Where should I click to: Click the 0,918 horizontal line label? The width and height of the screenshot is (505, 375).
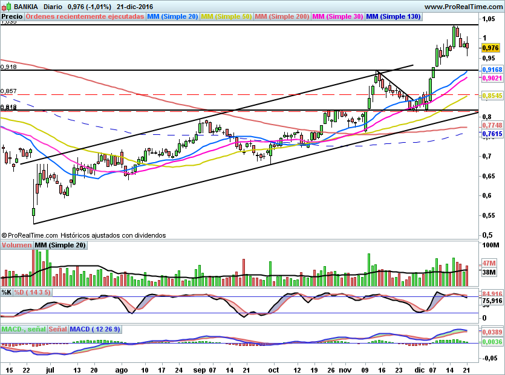pyautogui.click(x=8, y=67)
